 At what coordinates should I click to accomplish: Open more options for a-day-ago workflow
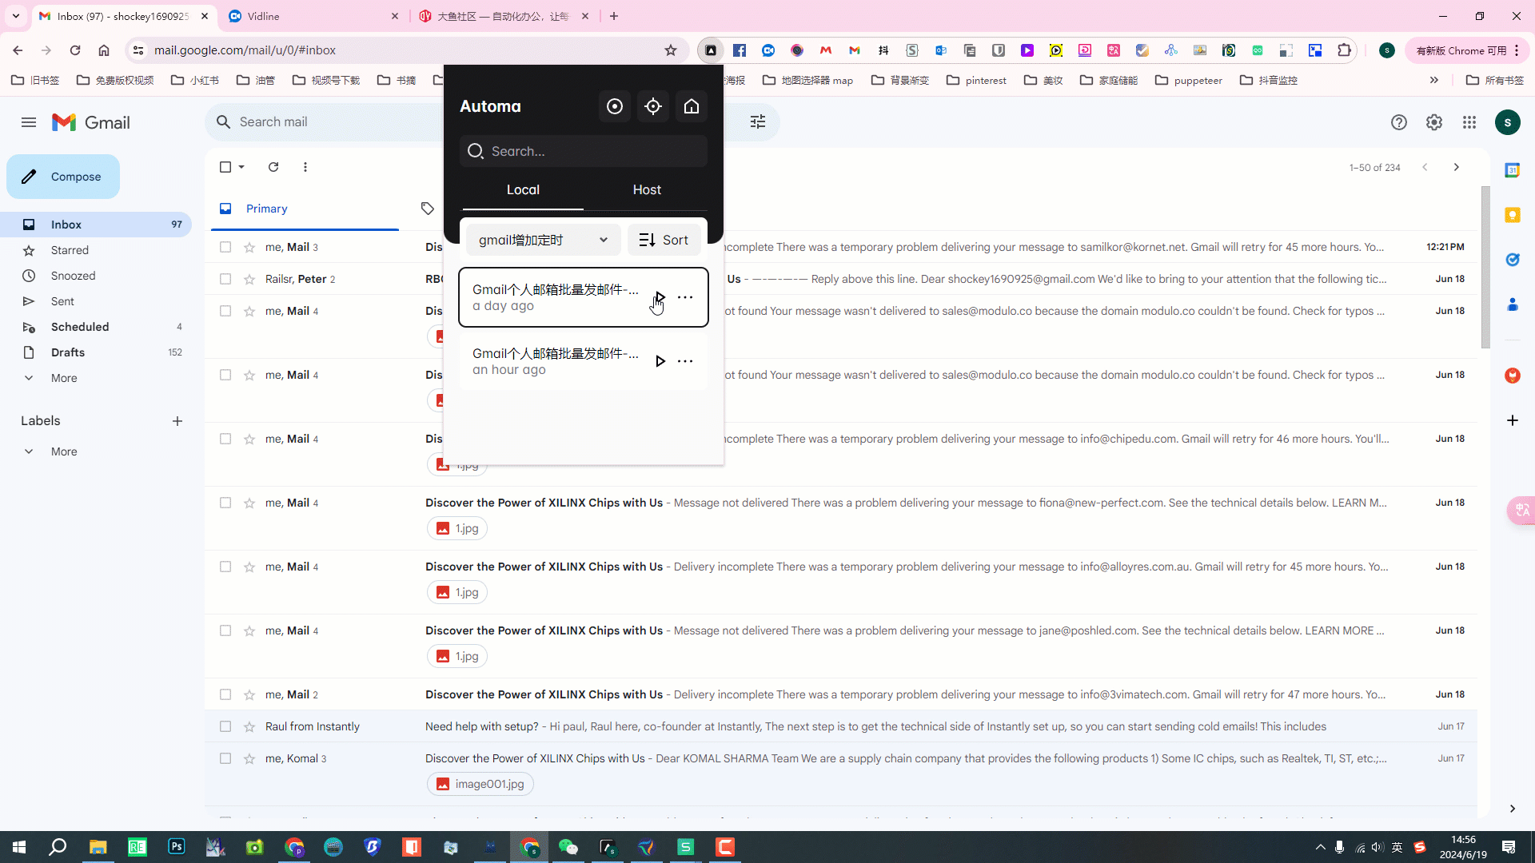pos(685,297)
